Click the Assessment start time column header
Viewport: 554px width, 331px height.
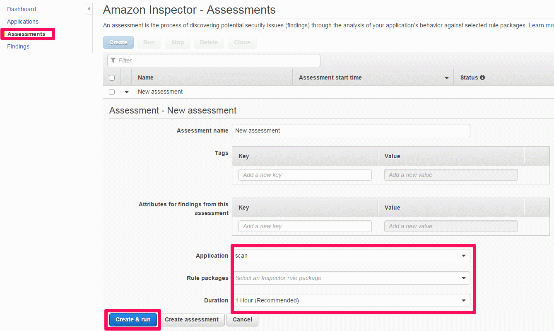(373, 77)
